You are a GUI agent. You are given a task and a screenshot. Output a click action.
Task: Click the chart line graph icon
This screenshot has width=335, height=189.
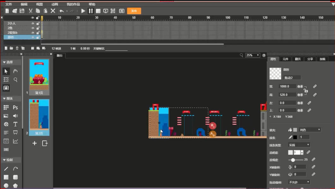15,141
